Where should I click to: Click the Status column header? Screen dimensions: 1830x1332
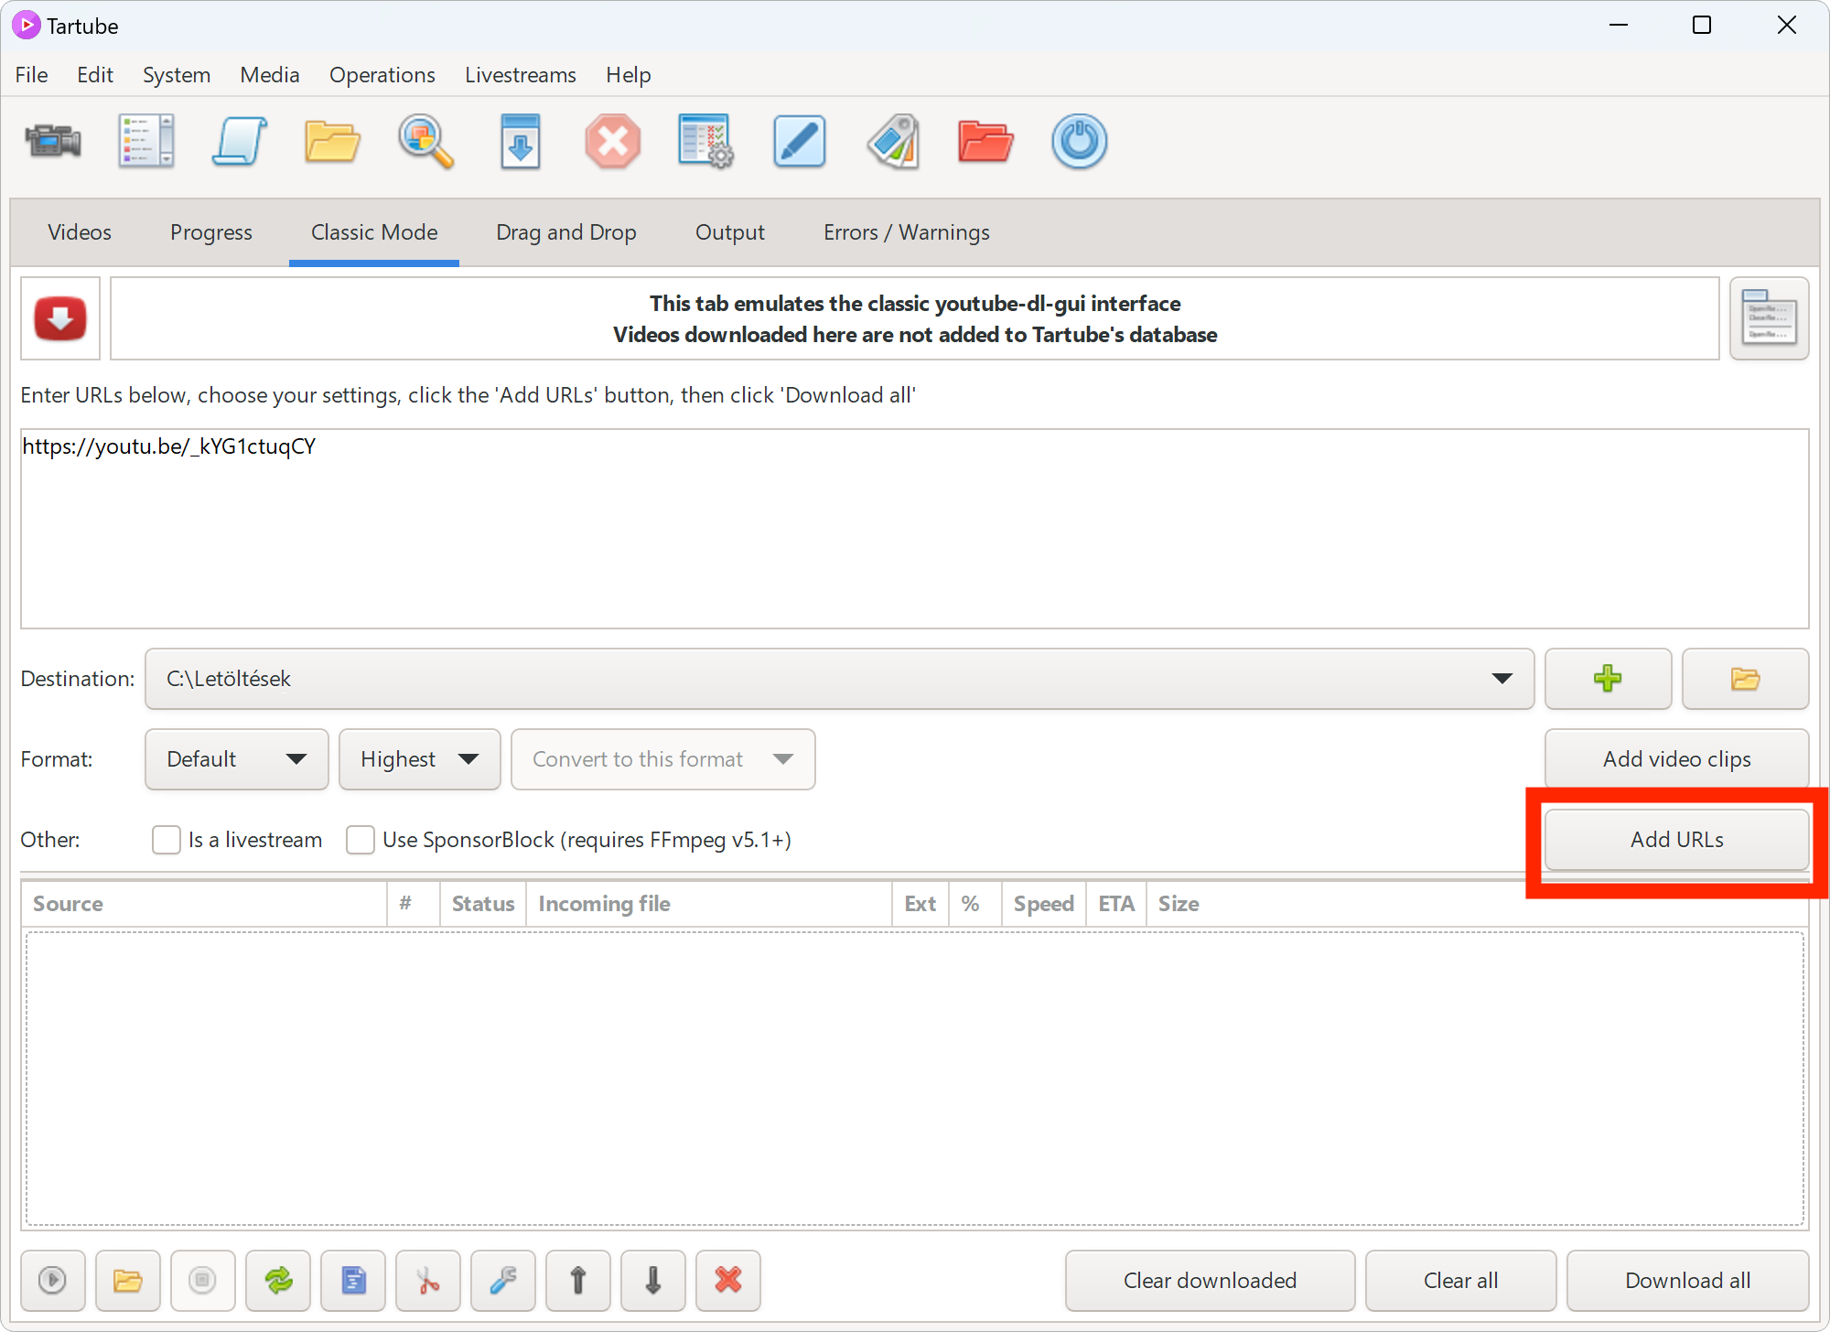[483, 904]
